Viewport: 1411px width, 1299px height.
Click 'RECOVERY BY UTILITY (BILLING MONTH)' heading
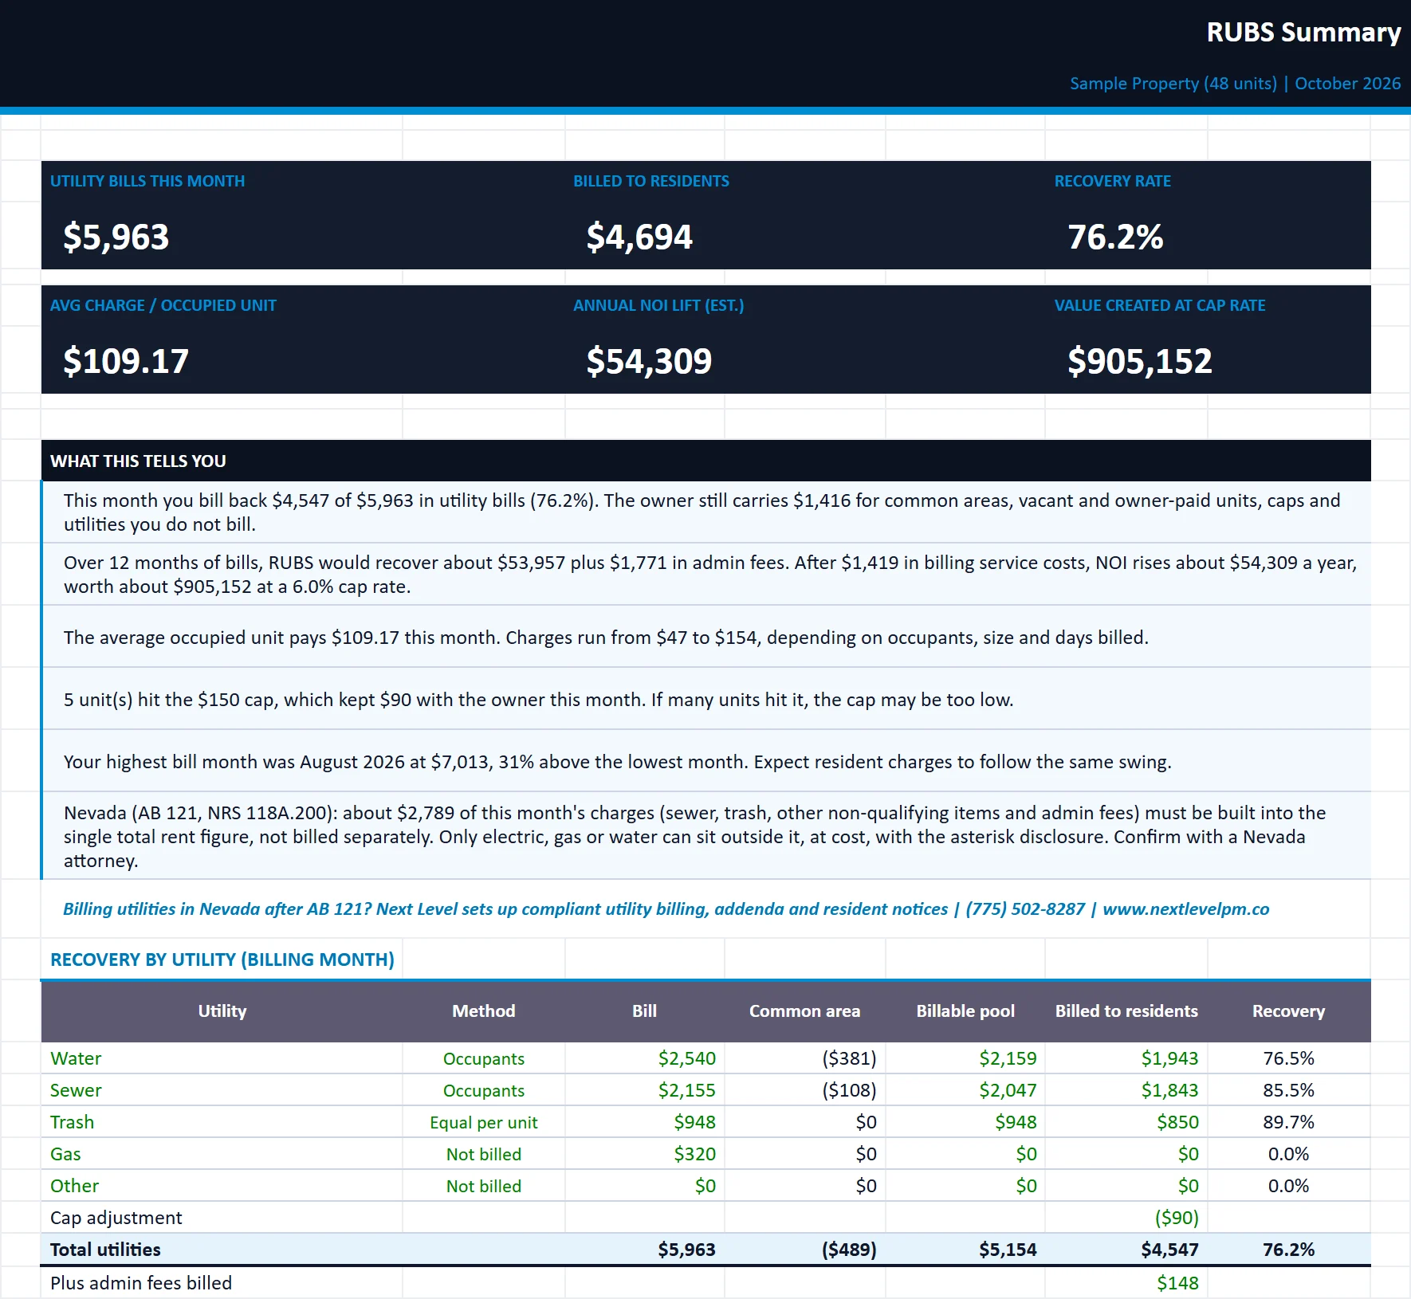(222, 960)
